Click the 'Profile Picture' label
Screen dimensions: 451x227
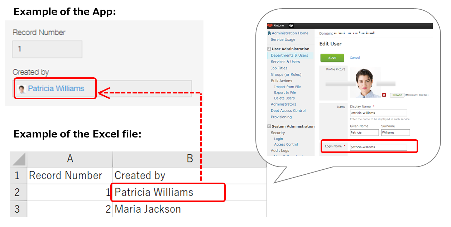[x=336, y=69]
